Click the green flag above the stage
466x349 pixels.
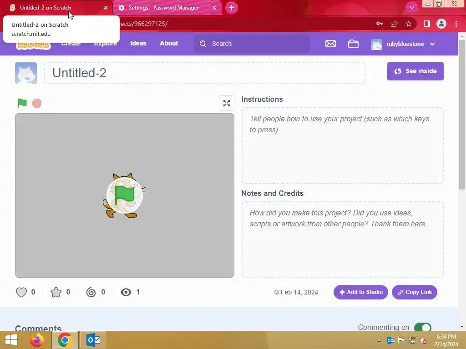click(x=22, y=103)
